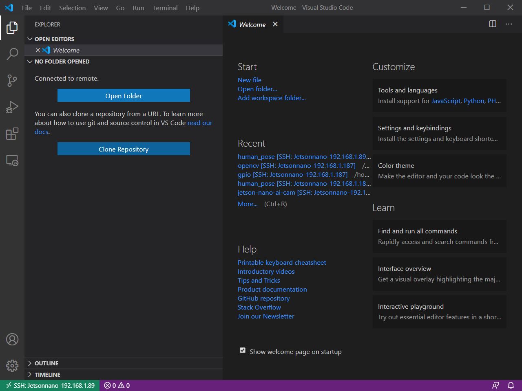Screen dimensions: 522x391
Task: Expand the Timeline section
Action: tap(124, 375)
